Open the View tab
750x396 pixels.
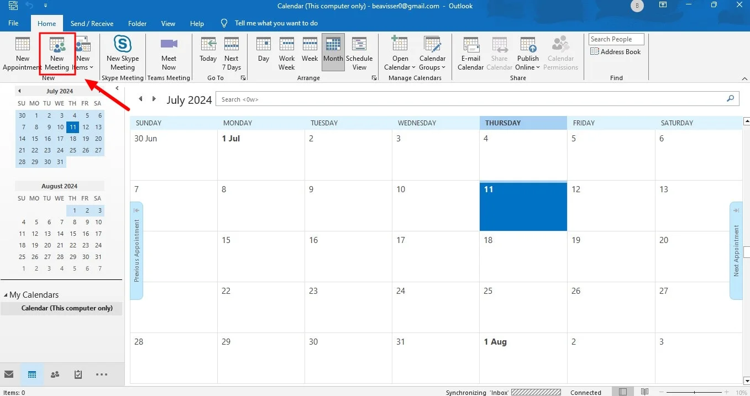pos(168,23)
